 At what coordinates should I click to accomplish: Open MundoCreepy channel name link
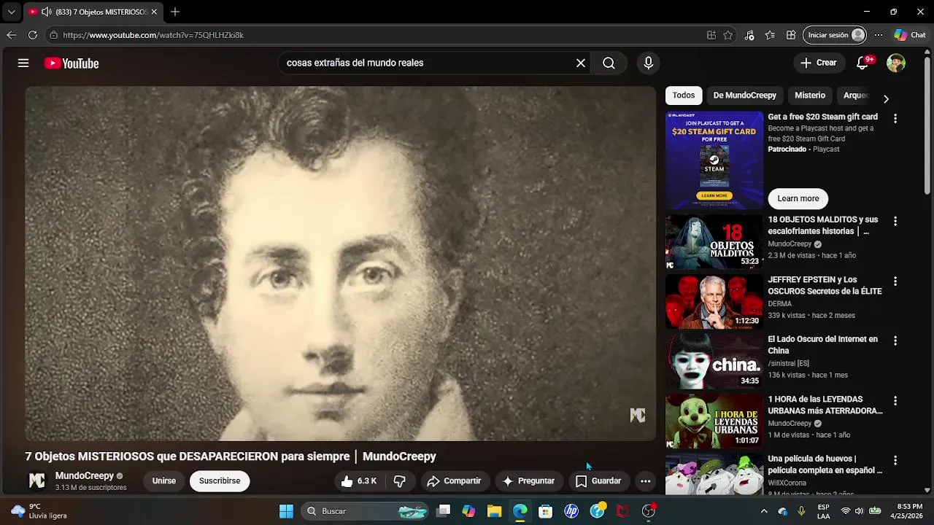(x=85, y=476)
